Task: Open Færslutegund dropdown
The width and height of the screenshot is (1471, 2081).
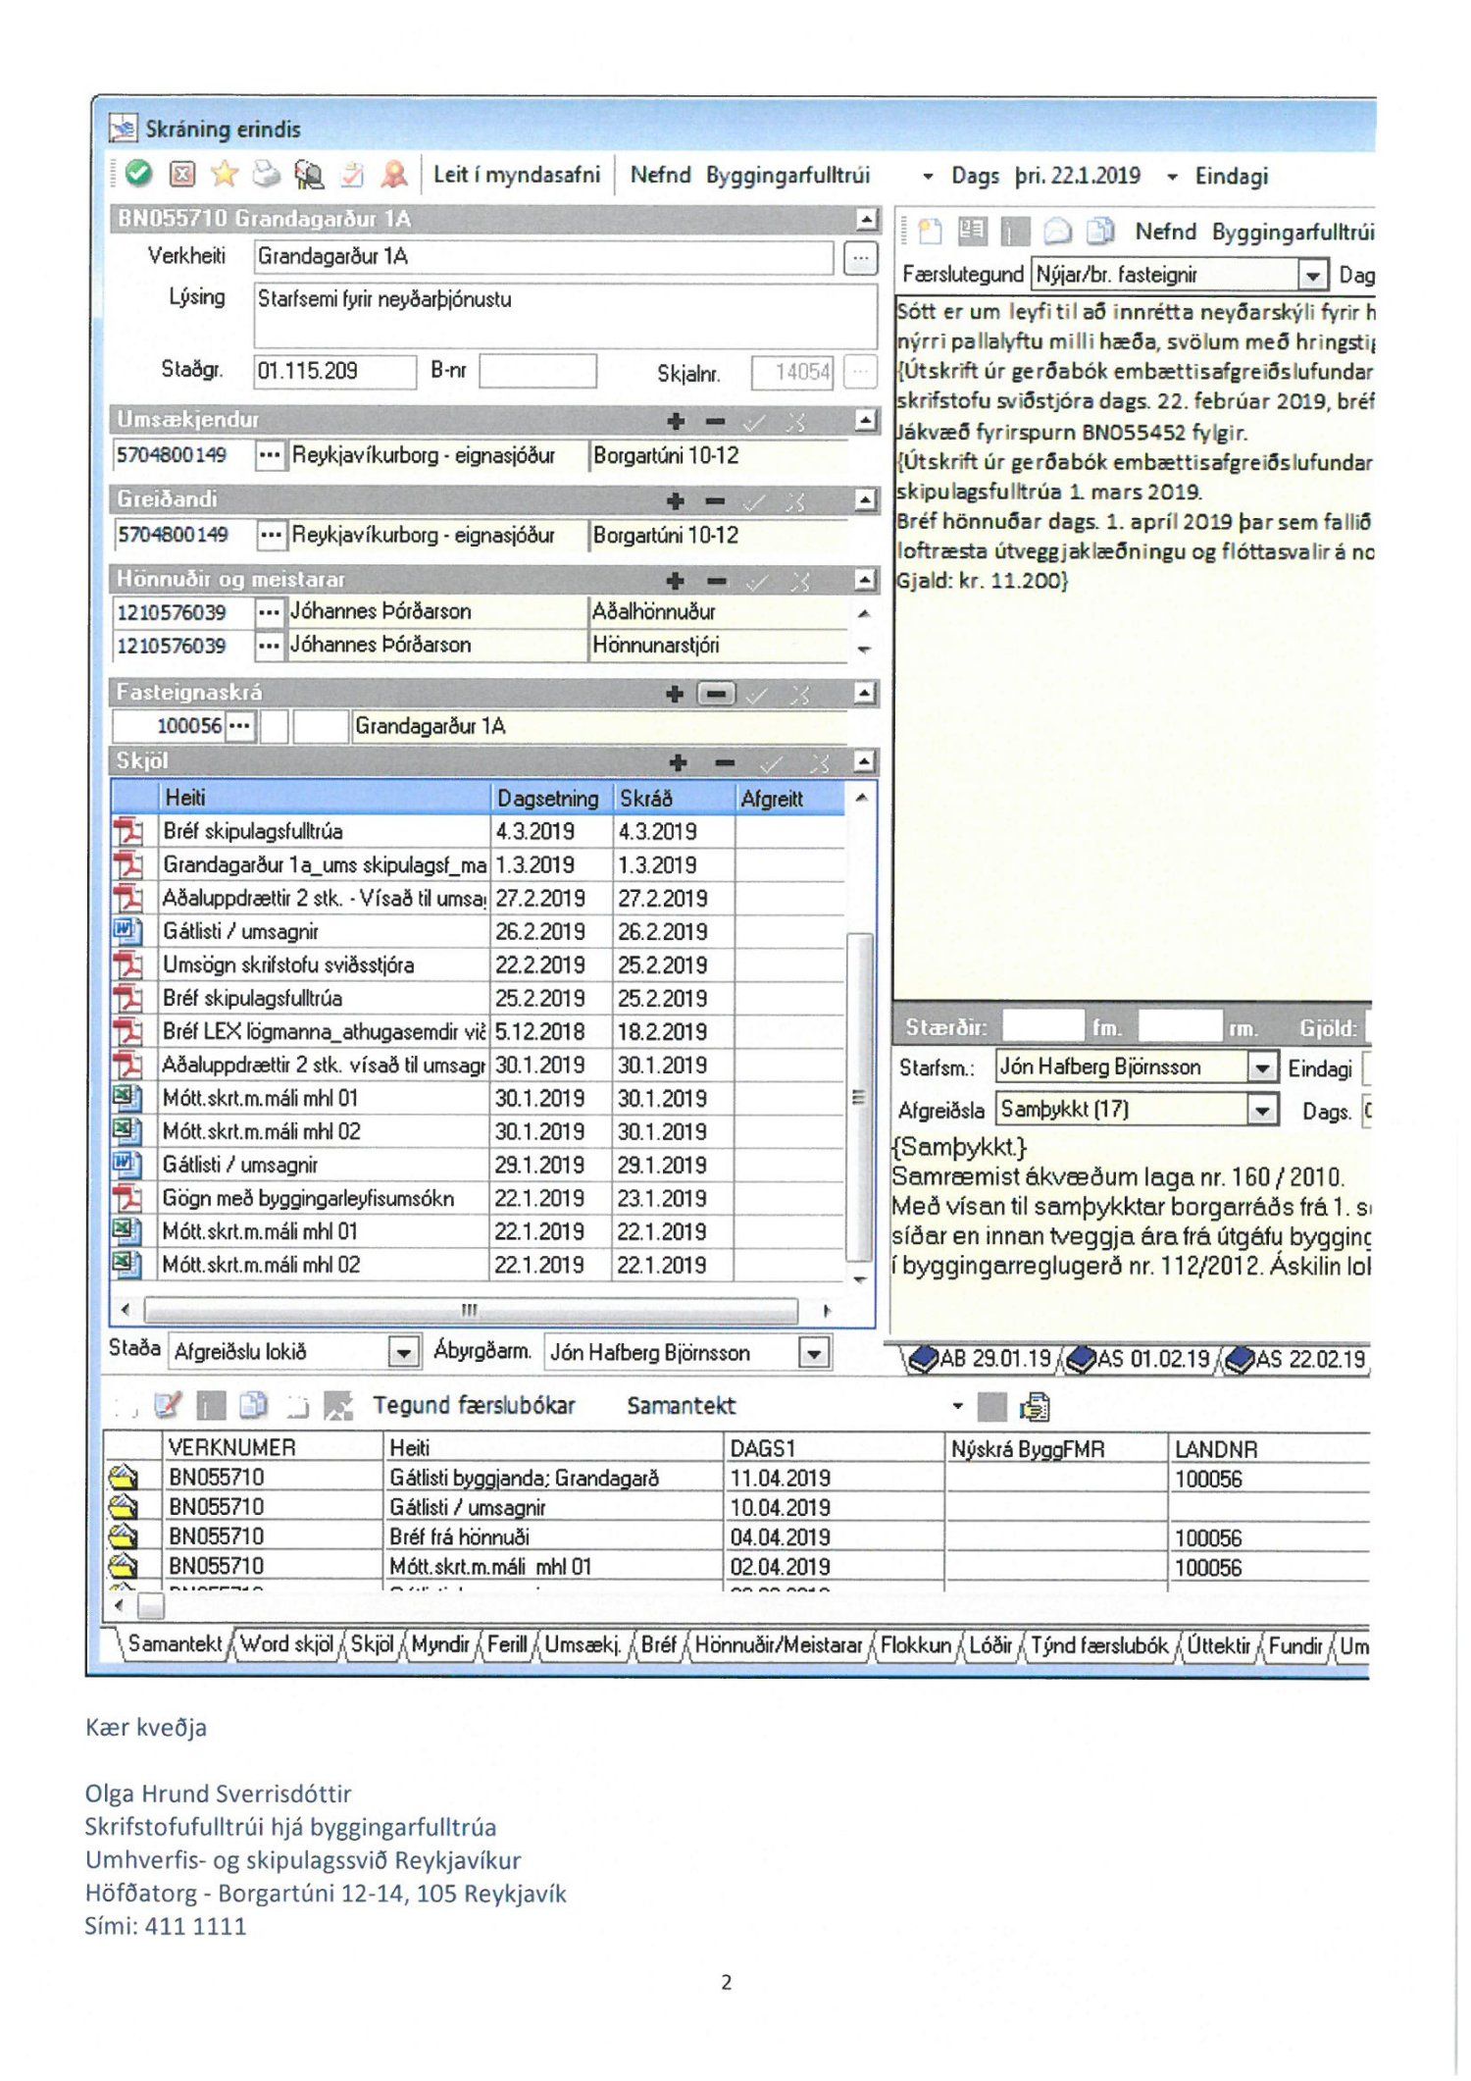Action: (1311, 276)
